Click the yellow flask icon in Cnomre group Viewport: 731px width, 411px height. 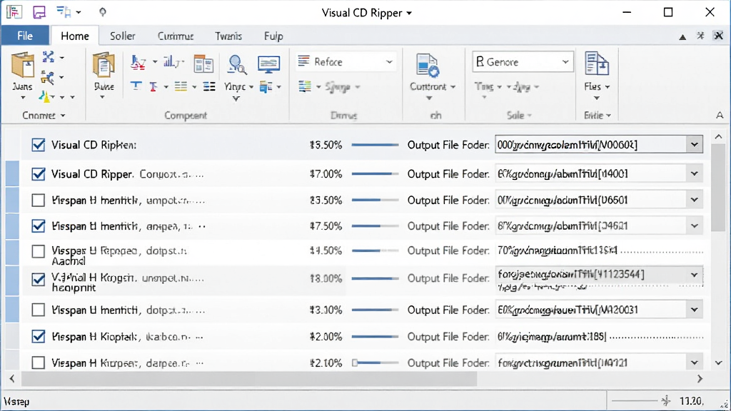pyautogui.click(x=45, y=96)
